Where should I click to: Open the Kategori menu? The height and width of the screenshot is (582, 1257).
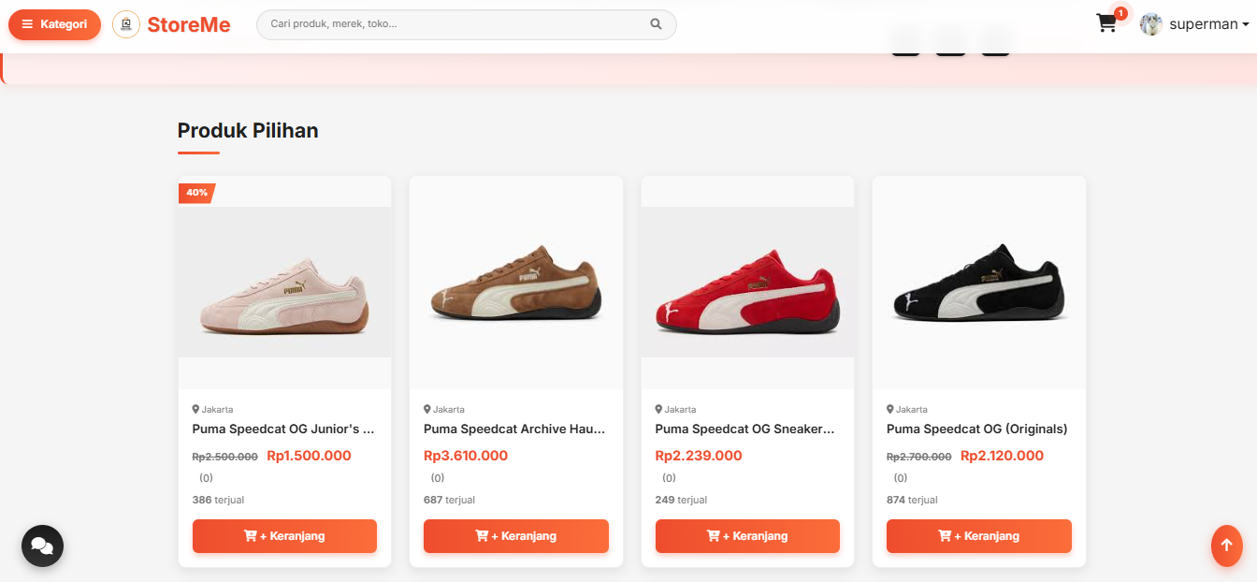(x=54, y=24)
